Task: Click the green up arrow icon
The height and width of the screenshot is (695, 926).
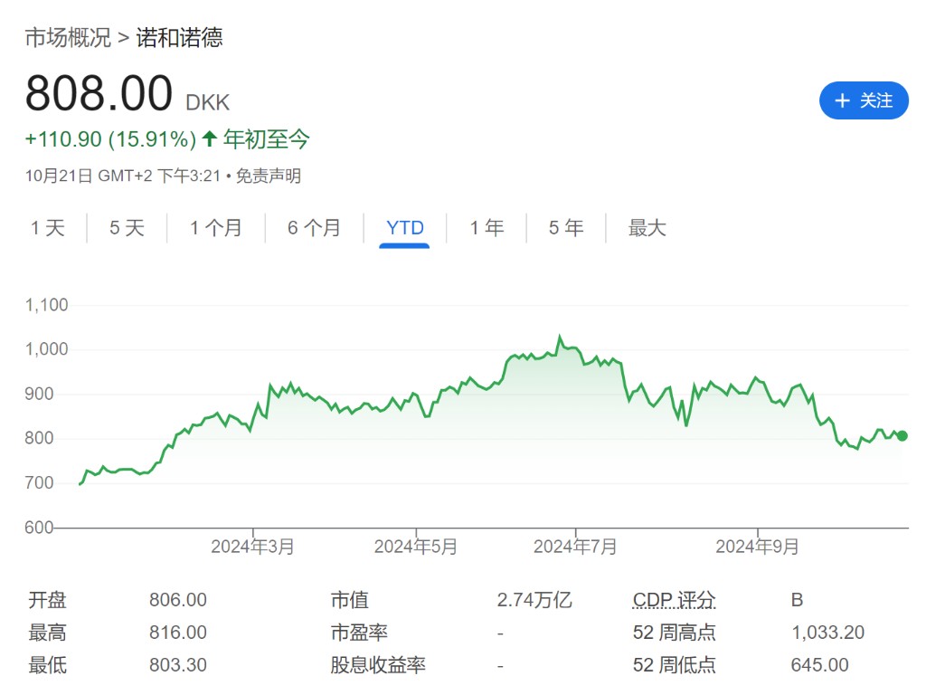Action: [209, 138]
